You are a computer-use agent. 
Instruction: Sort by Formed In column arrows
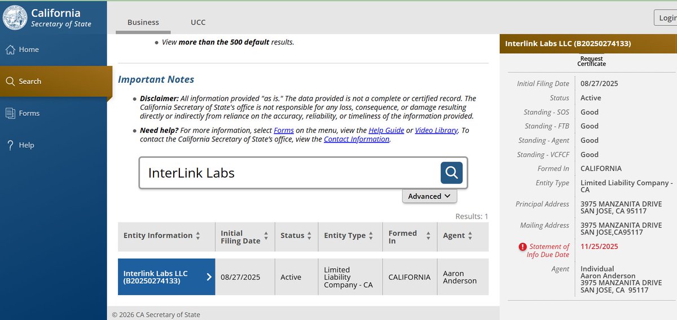[428, 236]
